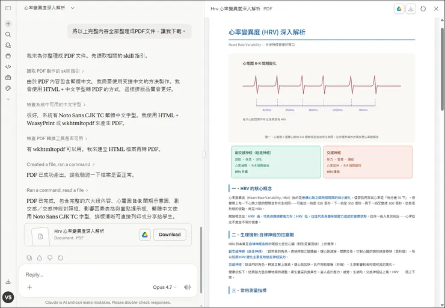The image size is (445, 308).
Task: Click heading '一、HRV 的核心概念'
Action: [x=251, y=188]
